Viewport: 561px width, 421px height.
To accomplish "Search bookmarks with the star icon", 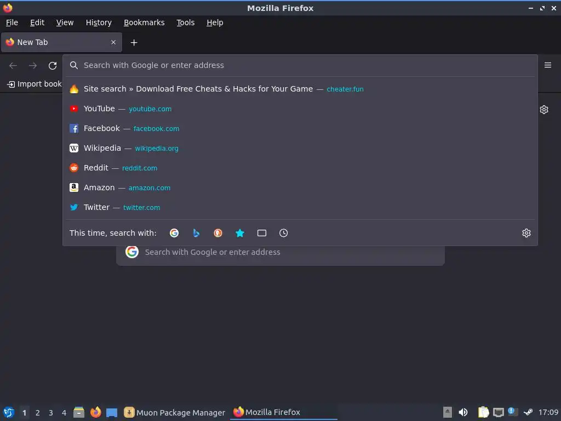I will (x=240, y=233).
